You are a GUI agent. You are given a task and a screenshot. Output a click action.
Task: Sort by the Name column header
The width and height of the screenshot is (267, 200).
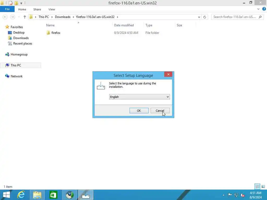pyautogui.click(x=50, y=25)
